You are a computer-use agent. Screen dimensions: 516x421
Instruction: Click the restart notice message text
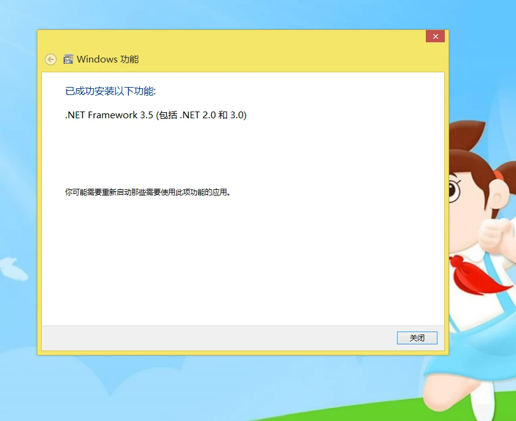click(x=147, y=192)
